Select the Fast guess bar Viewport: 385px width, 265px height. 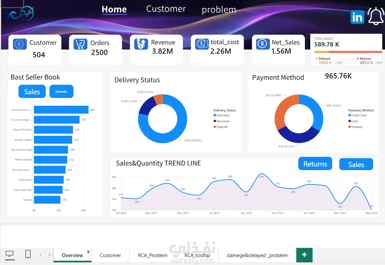[x=49, y=180]
